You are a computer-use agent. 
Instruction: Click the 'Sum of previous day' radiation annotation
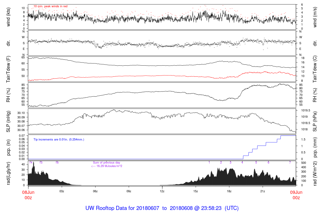(x=106, y=163)
